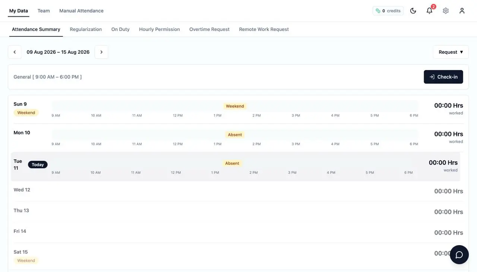Click the Check-in button

443,77
